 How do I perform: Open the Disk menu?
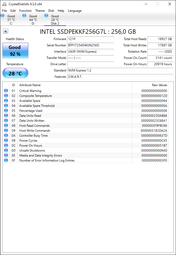pyautogui.click(x=51, y=11)
